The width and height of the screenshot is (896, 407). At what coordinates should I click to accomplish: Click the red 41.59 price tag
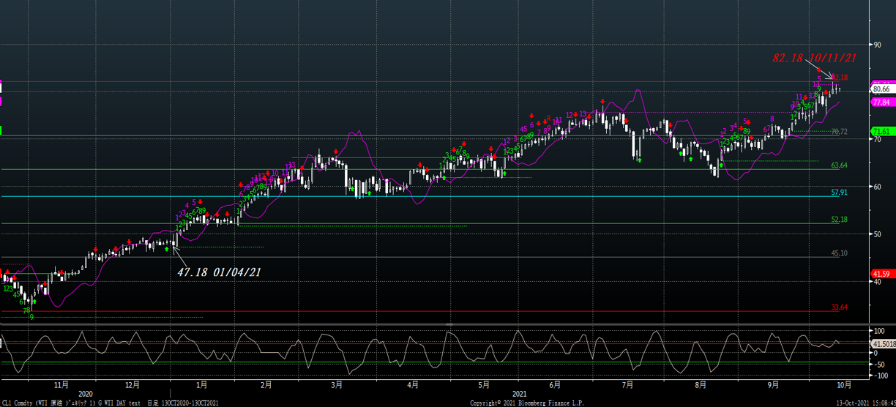[881, 274]
